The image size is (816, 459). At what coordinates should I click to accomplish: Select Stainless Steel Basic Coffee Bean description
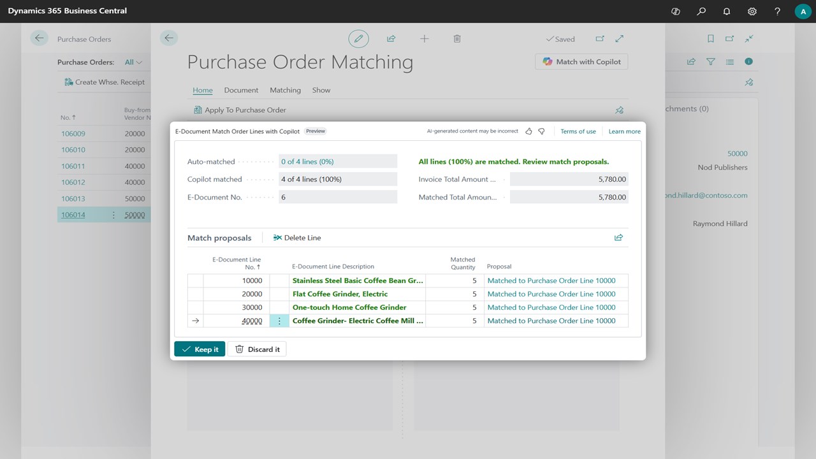click(x=358, y=280)
